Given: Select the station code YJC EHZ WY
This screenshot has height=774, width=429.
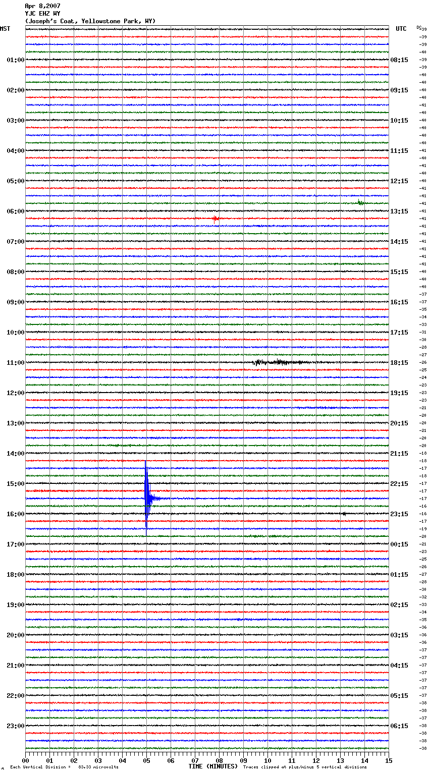Looking at the screenshot, I should pos(42,14).
